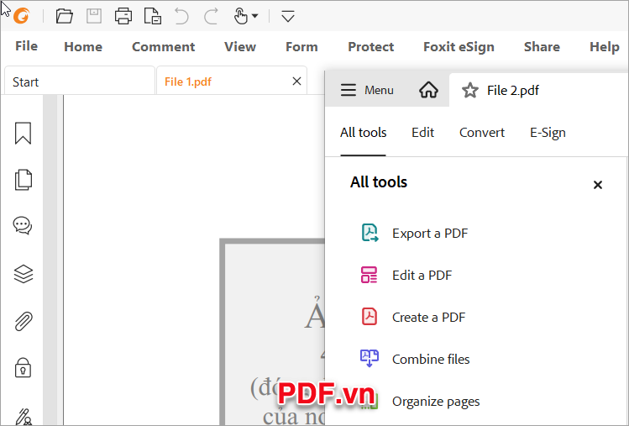Switch to the Edit tab in Acrobat
This screenshot has width=629, height=426.
click(x=422, y=133)
